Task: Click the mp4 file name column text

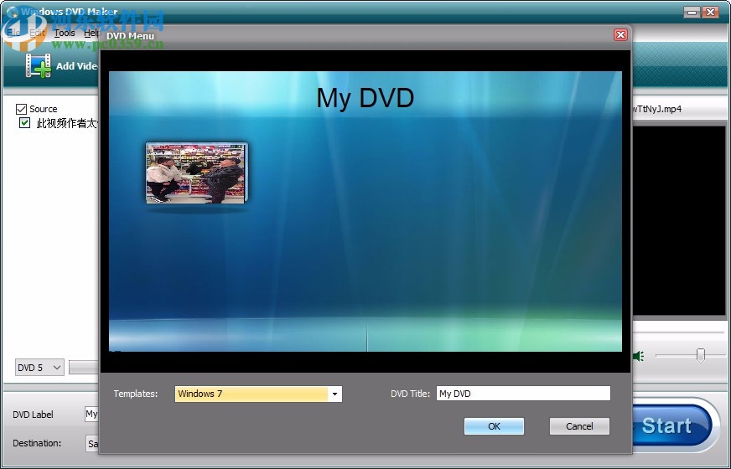Action: [657, 109]
